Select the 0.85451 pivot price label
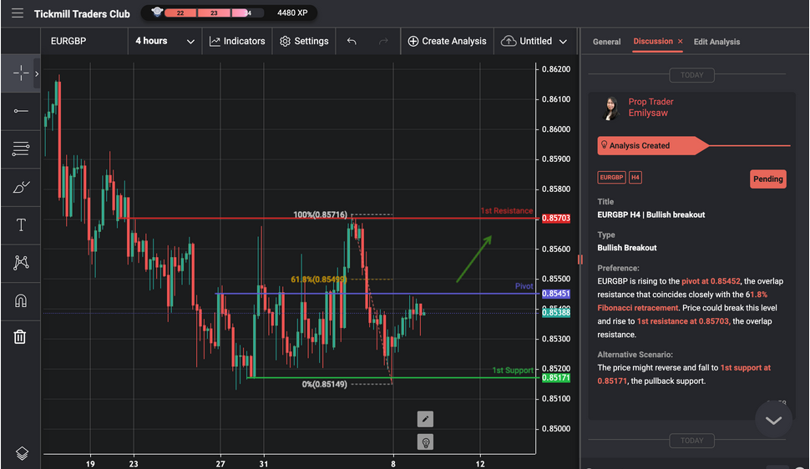The width and height of the screenshot is (810, 469). 556,294
